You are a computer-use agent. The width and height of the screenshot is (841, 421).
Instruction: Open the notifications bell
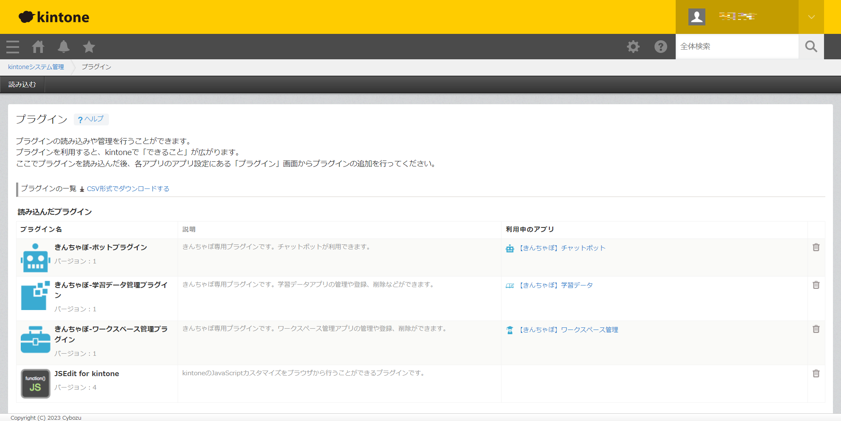[x=64, y=47]
